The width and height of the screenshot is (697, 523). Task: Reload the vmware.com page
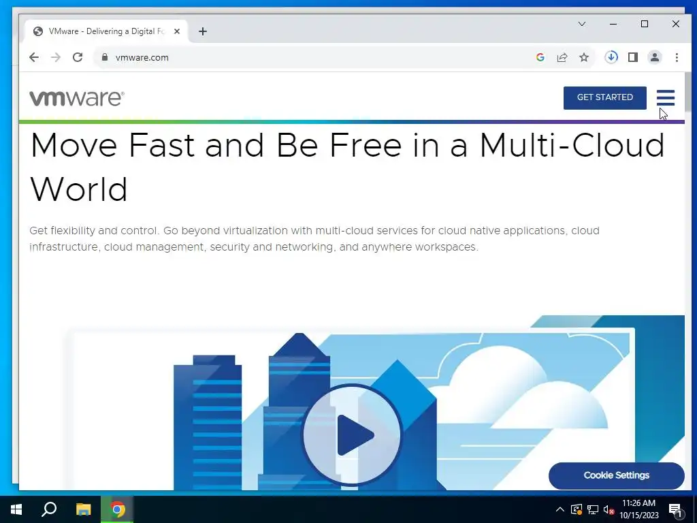click(x=78, y=57)
